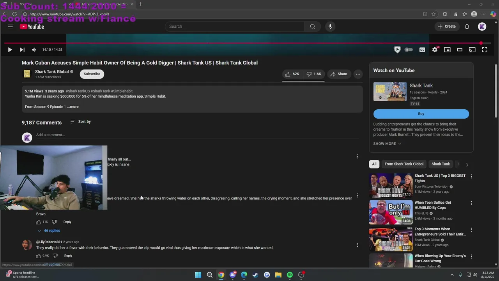Viewport: 499px width, 281px height.
Task: Click the YouTube search input
Action: point(235,27)
